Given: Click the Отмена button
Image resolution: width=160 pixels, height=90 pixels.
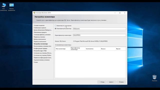Looking at the screenshot, I should tap(121, 82).
